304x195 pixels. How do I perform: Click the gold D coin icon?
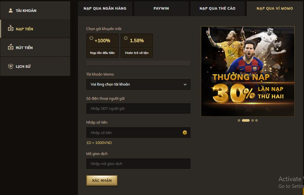[185, 132]
